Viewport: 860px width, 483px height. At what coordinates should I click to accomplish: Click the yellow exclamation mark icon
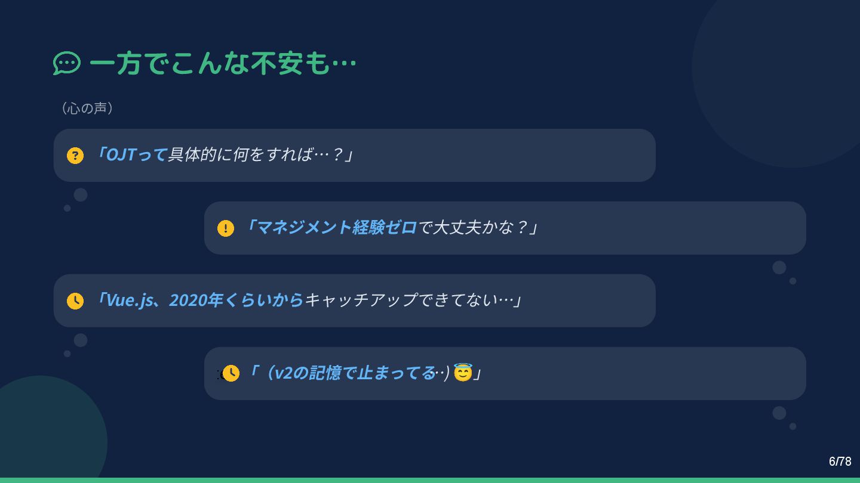[x=226, y=228]
